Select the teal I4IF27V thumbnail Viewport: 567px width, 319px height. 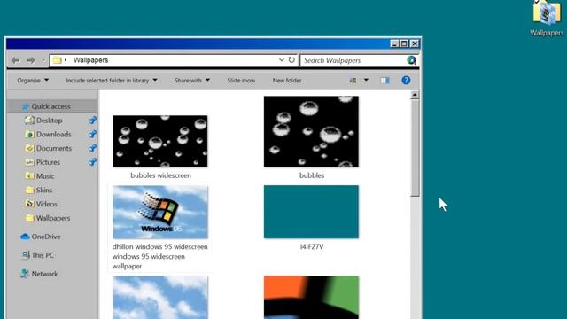pos(311,212)
